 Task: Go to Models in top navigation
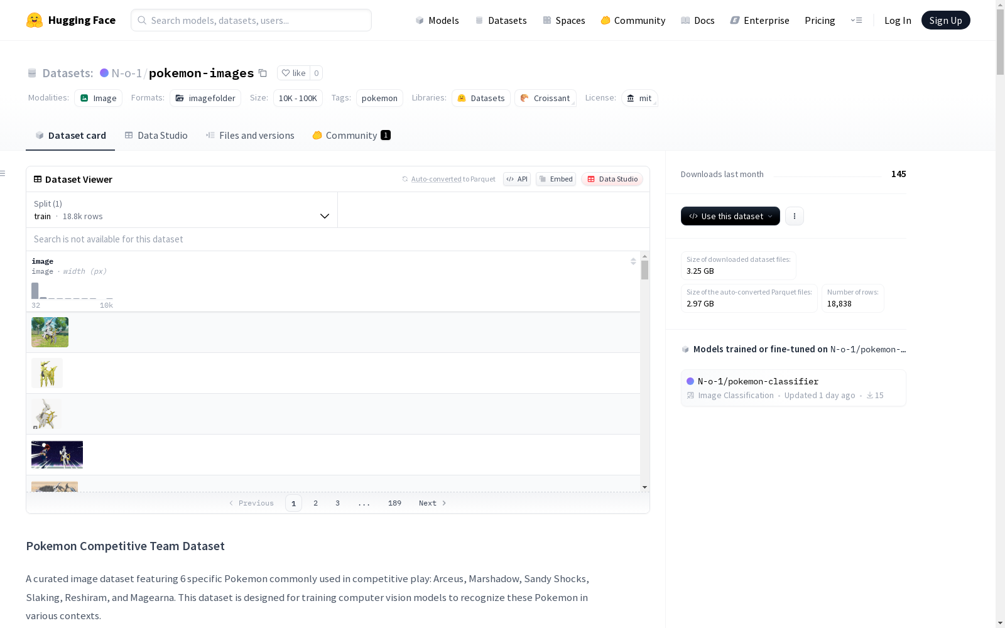click(x=437, y=20)
